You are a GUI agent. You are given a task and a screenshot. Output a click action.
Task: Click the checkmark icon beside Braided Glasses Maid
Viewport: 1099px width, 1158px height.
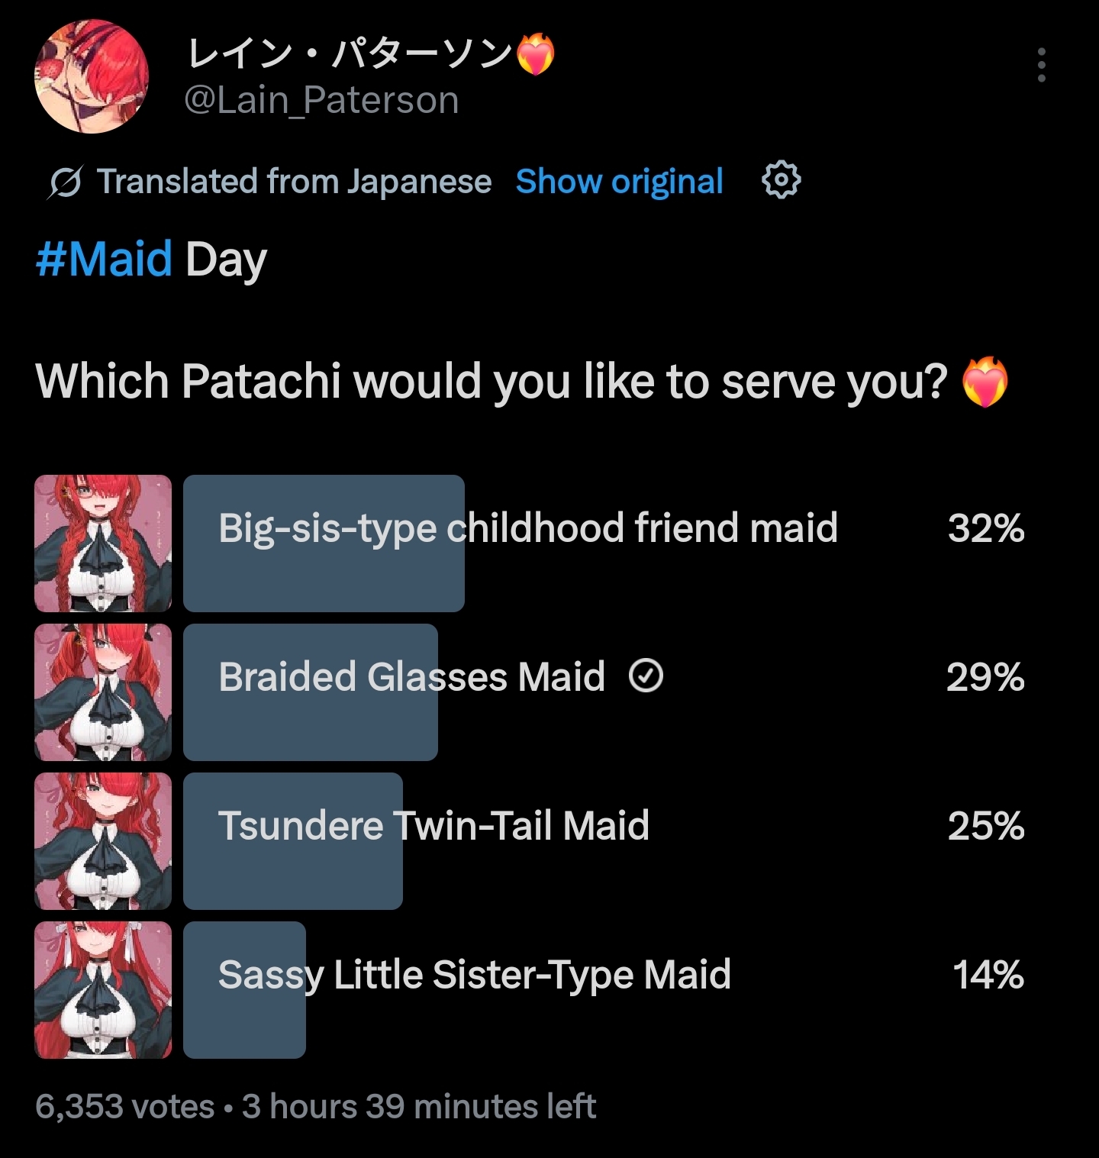click(x=646, y=676)
